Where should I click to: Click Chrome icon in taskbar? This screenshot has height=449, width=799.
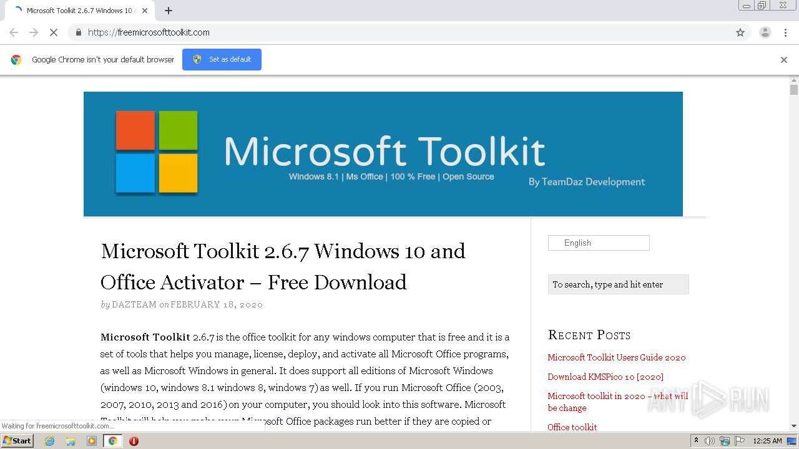tap(112, 441)
